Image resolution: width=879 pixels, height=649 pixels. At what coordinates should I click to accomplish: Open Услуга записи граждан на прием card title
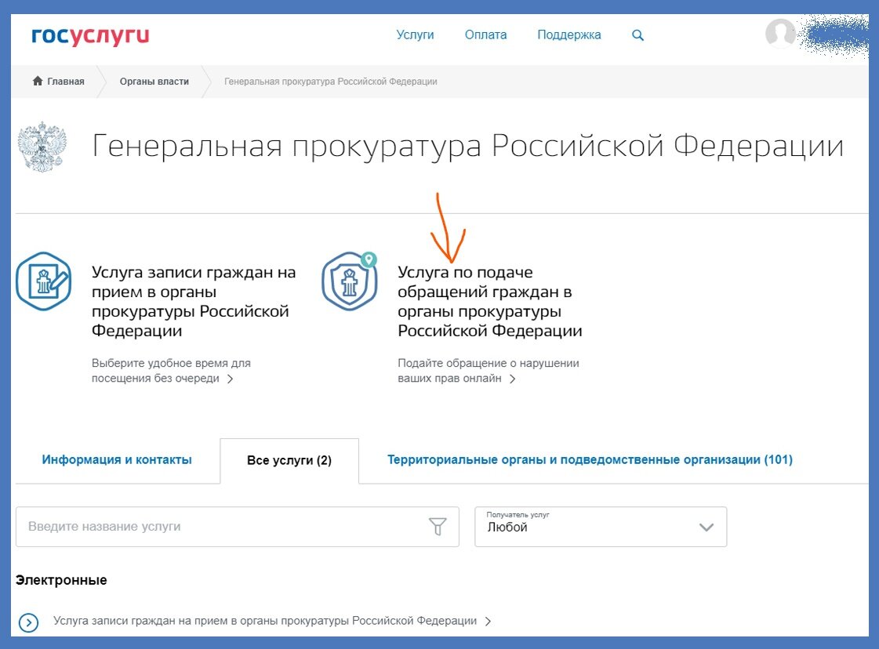[194, 301]
